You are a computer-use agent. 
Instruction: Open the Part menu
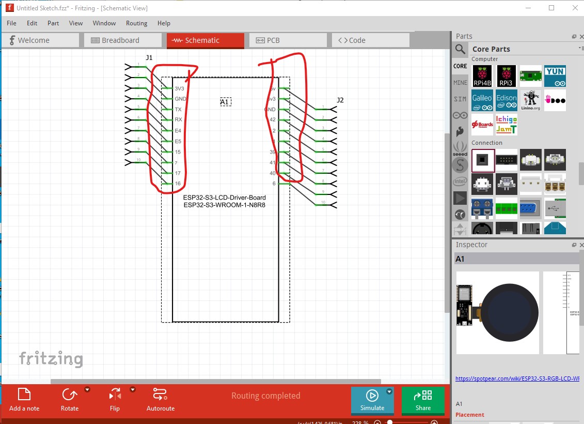[x=53, y=23]
